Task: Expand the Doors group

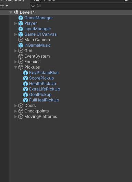Action: 15,106
